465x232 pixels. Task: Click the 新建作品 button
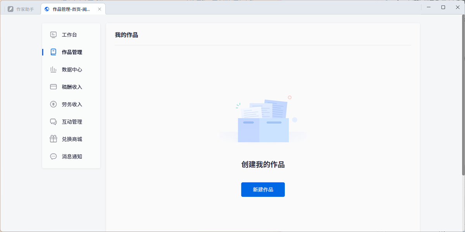(263, 189)
